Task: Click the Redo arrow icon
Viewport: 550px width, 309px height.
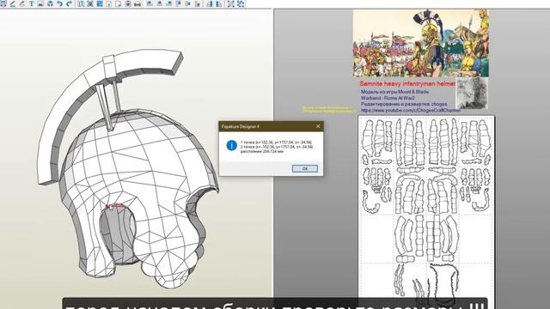Action: 69,3
